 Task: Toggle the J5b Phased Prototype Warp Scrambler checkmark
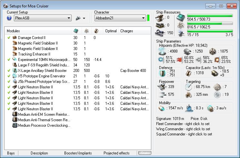9,82
